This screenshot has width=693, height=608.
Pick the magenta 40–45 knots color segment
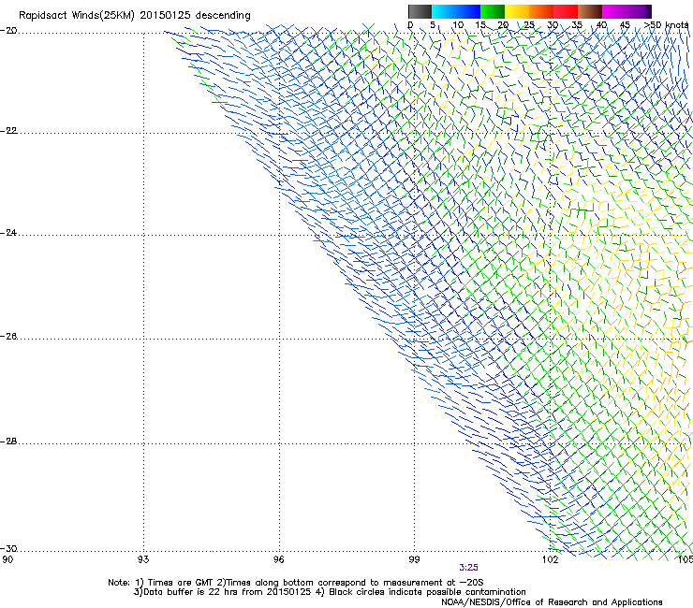614,11
